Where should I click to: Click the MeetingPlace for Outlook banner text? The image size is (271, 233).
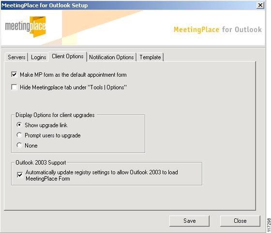(x=217, y=30)
